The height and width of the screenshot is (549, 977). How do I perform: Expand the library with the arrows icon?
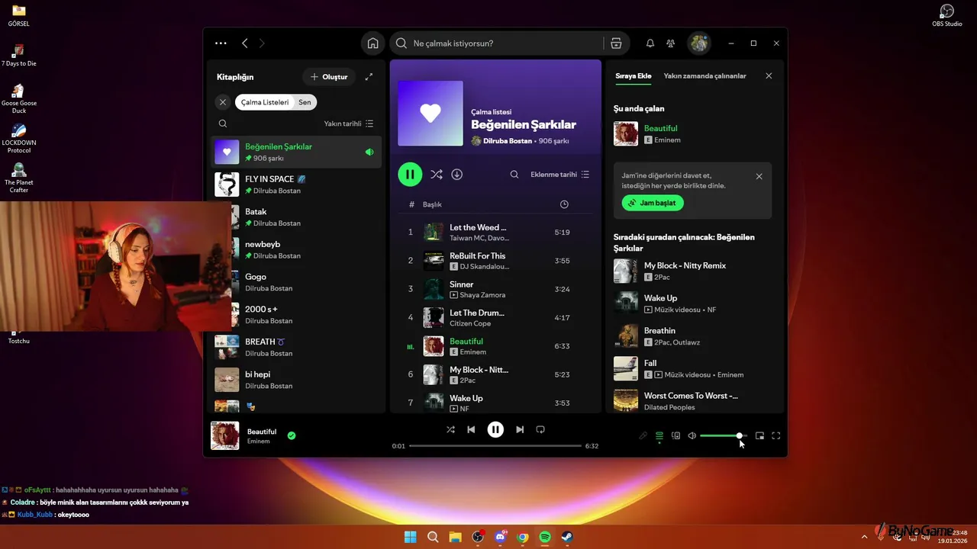(x=369, y=77)
